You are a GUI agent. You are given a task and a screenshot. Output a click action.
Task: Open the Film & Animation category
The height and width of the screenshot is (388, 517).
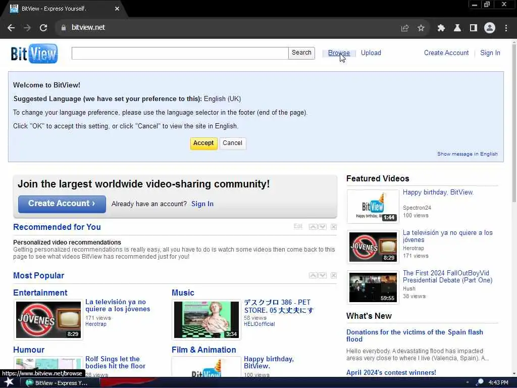204,350
